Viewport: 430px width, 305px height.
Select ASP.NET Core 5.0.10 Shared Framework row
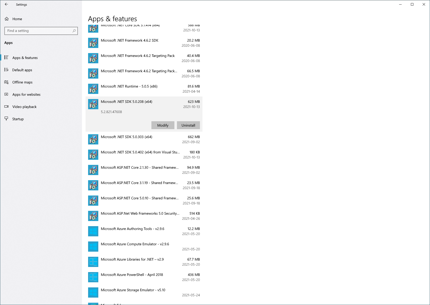144,201
